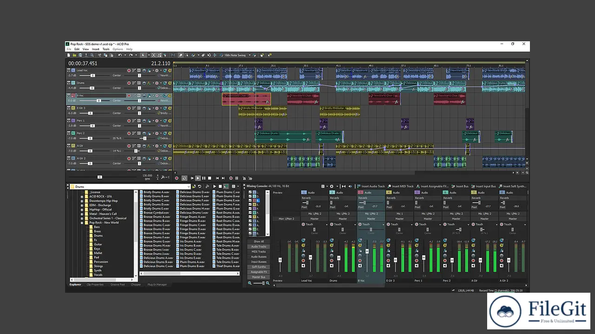This screenshot has width=595, height=334.
Task: Click the Refresh icon in Explorer toolbar
Action: click(199, 186)
